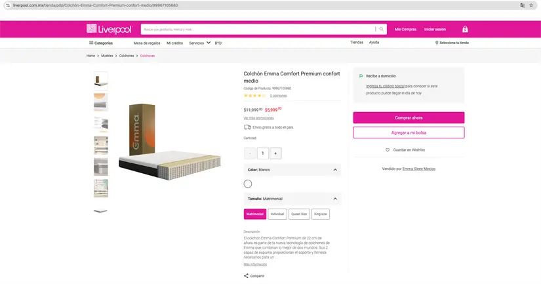The height and width of the screenshot is (284, 541).
Task: Open the shopping bag icon
Action: pos(465,30)
